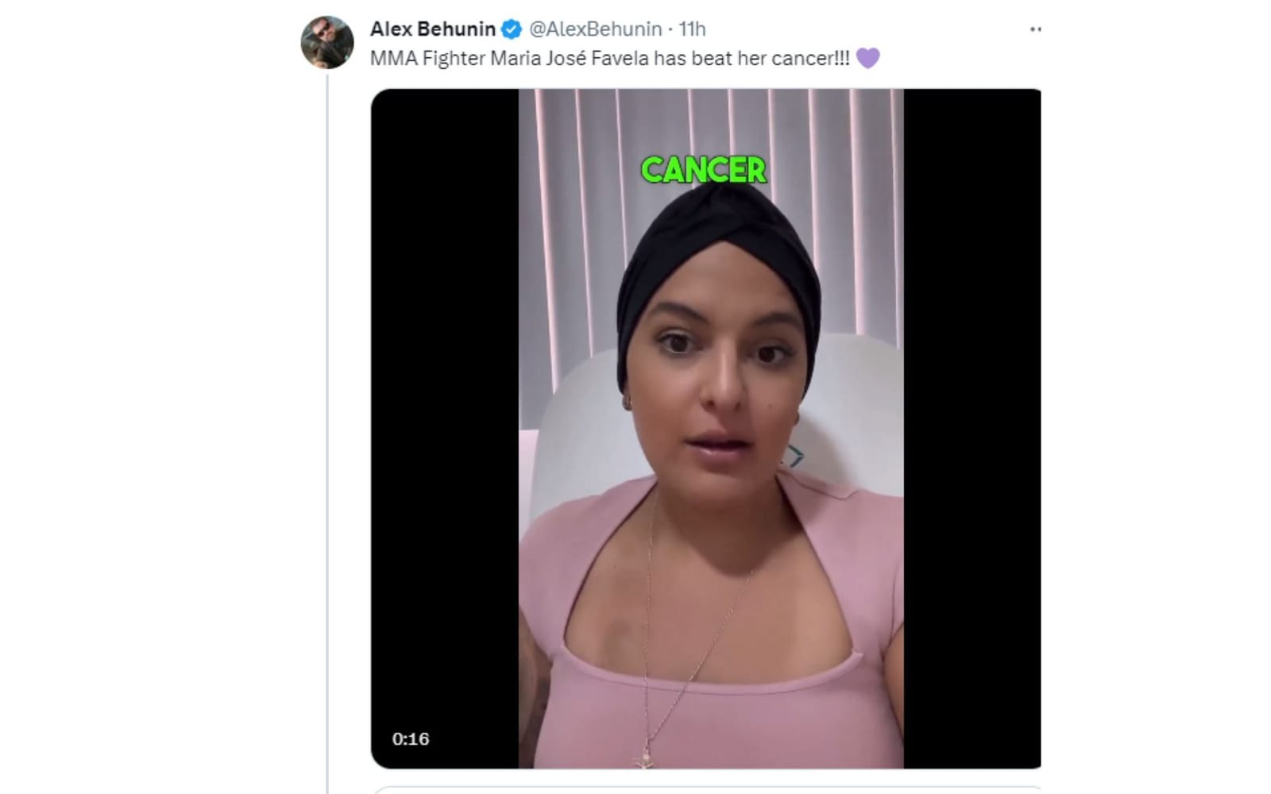The image size is (1271, 794).
Task: Select the 0:16 video duration label
Action: coord(411,738)
